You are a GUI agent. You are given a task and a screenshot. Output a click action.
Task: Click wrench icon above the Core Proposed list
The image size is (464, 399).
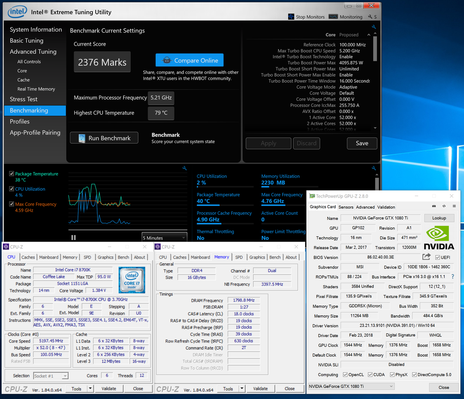(x=374, y=27)
